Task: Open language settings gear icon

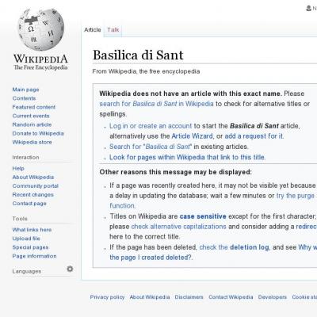Action: pyautogui.click(x=70, y=269)
